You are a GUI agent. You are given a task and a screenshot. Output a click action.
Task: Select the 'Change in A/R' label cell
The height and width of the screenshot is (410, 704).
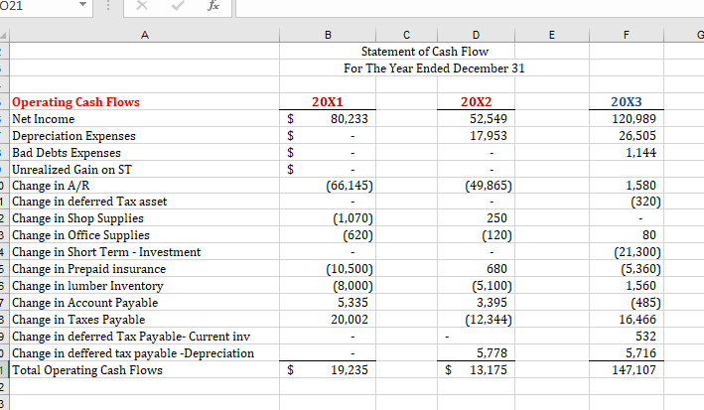(x=145, y=186)
